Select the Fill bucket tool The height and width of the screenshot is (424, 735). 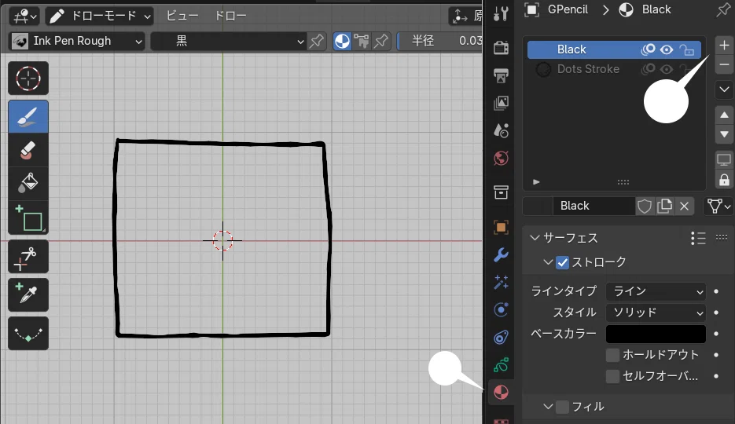28,184
